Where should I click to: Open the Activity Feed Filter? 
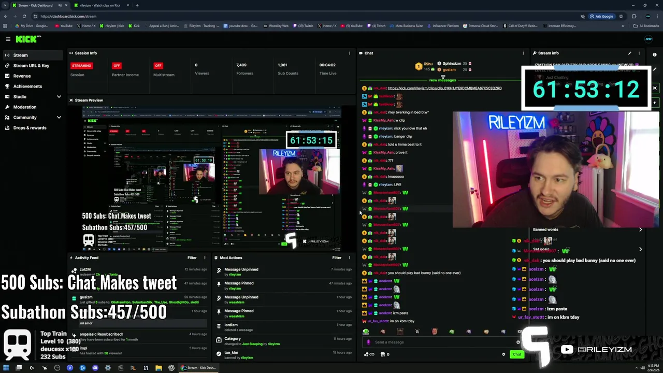(192, 257)
